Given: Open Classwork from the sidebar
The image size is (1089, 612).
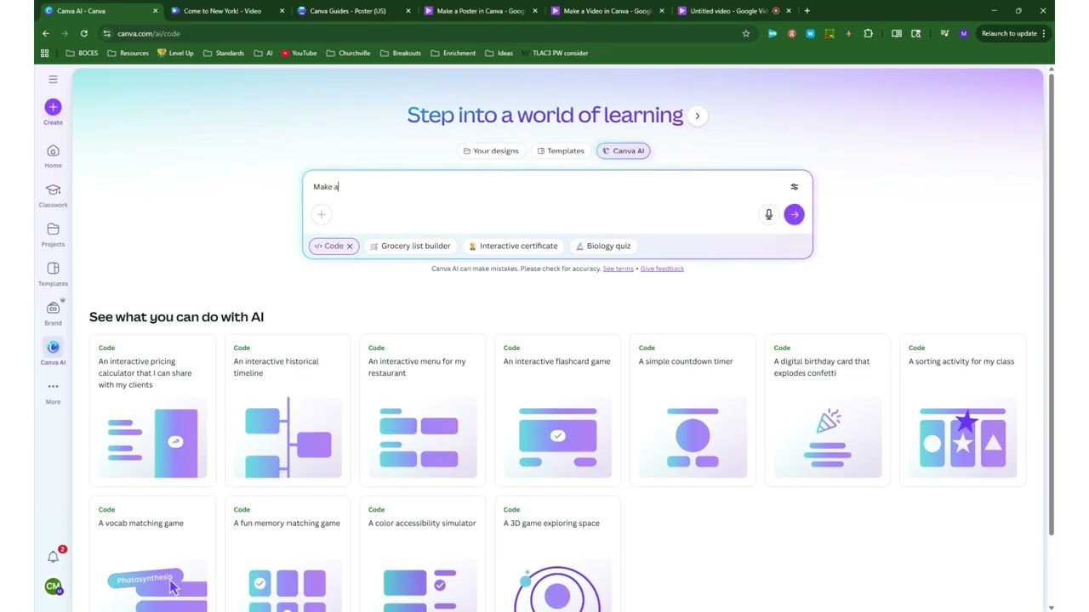Looking at the screenshot, I should click(53, 195).
